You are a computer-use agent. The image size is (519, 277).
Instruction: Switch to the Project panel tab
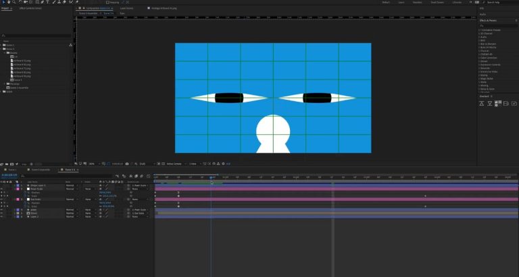6,8
